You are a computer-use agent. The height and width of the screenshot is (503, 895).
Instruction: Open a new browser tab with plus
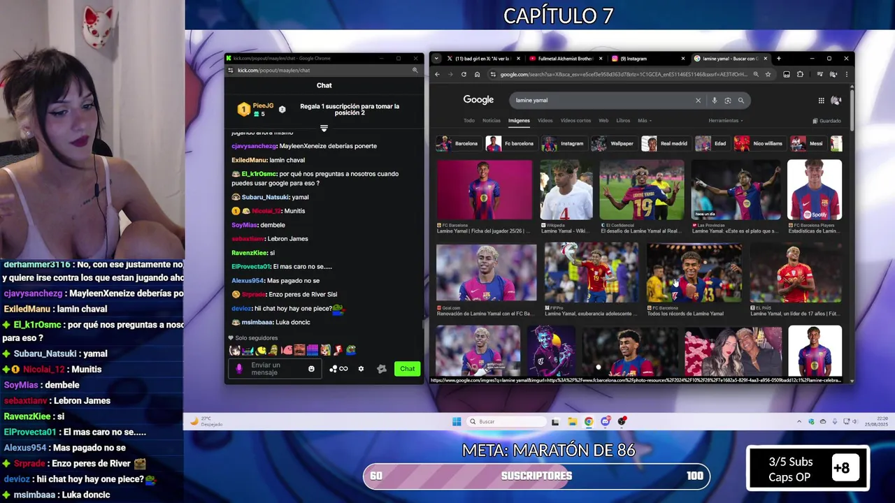(x=778, y=59)
